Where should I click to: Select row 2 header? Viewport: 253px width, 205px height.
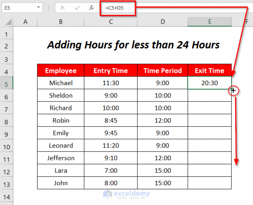(6, 46)
